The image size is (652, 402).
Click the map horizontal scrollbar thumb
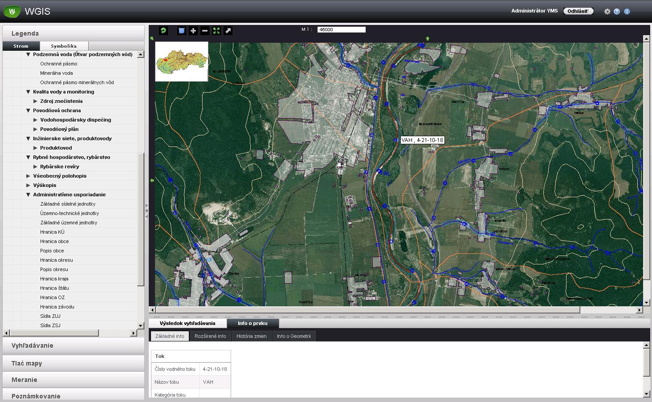coord(368,309)
